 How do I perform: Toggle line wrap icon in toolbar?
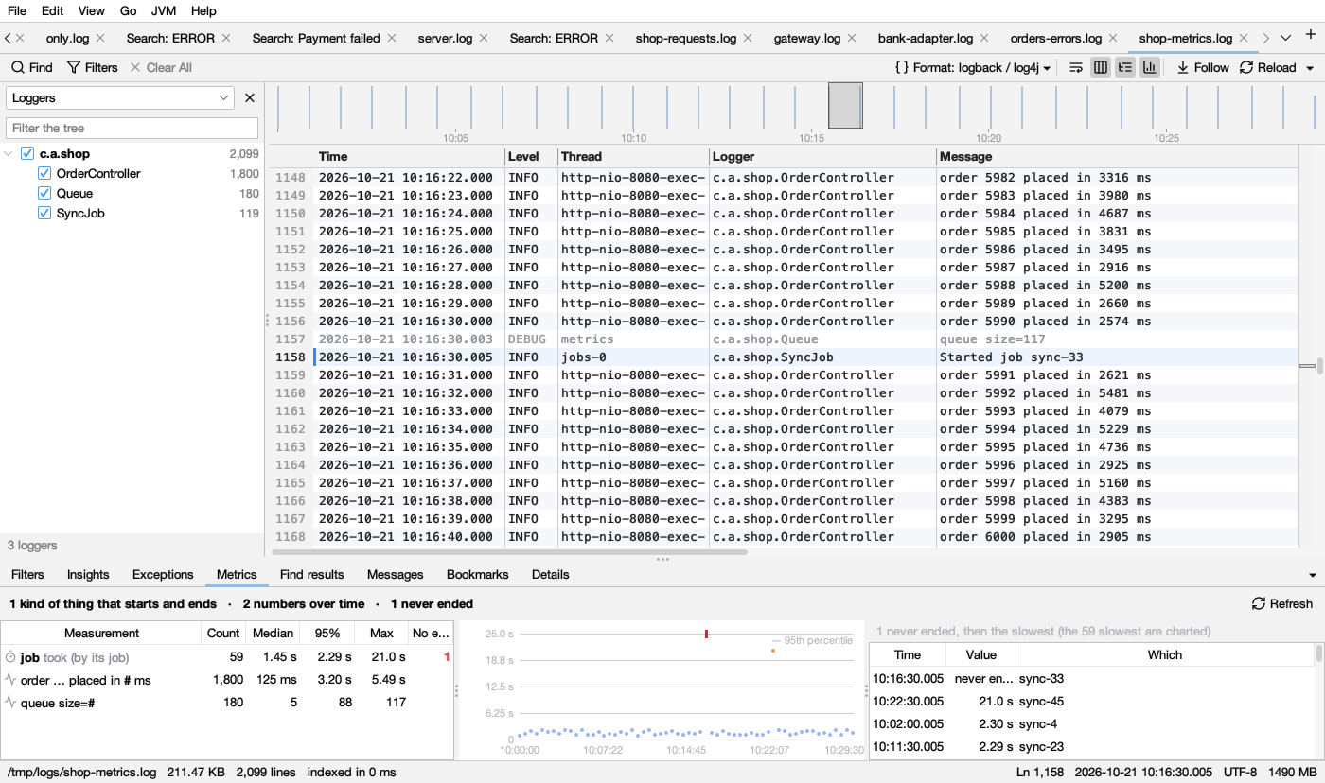(x=1076, y=67)
